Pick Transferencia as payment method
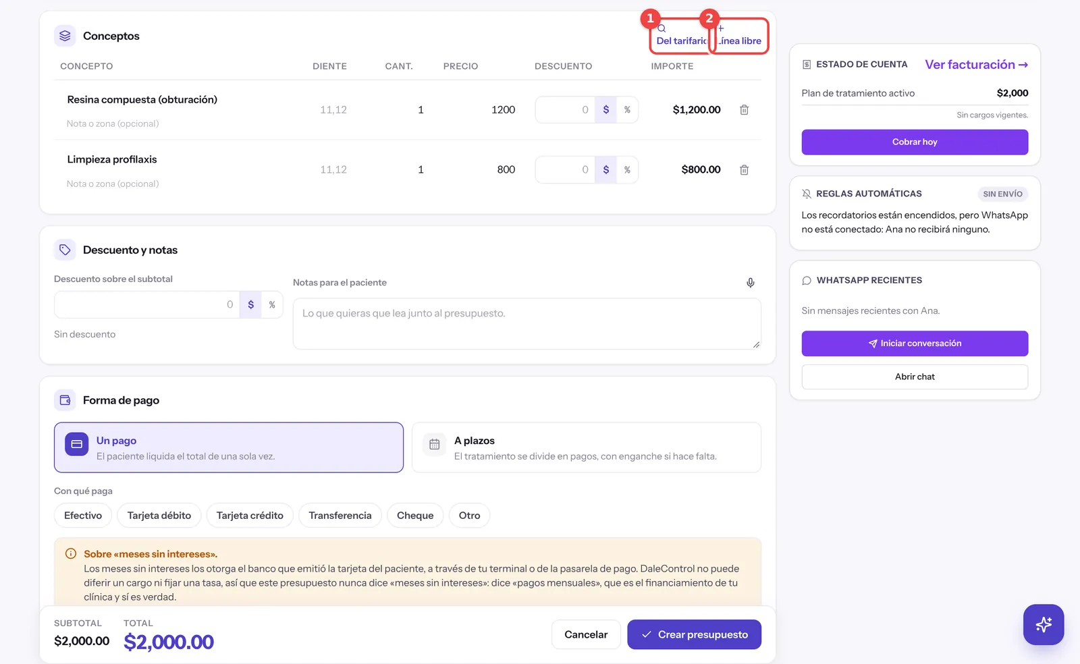 click(340, 516)
